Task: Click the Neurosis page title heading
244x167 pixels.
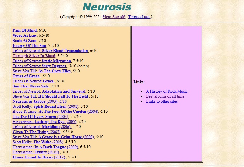Action: 107,7
